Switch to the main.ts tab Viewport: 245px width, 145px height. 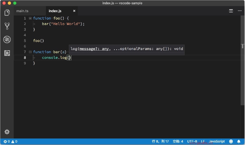click(x=22, y=11)
